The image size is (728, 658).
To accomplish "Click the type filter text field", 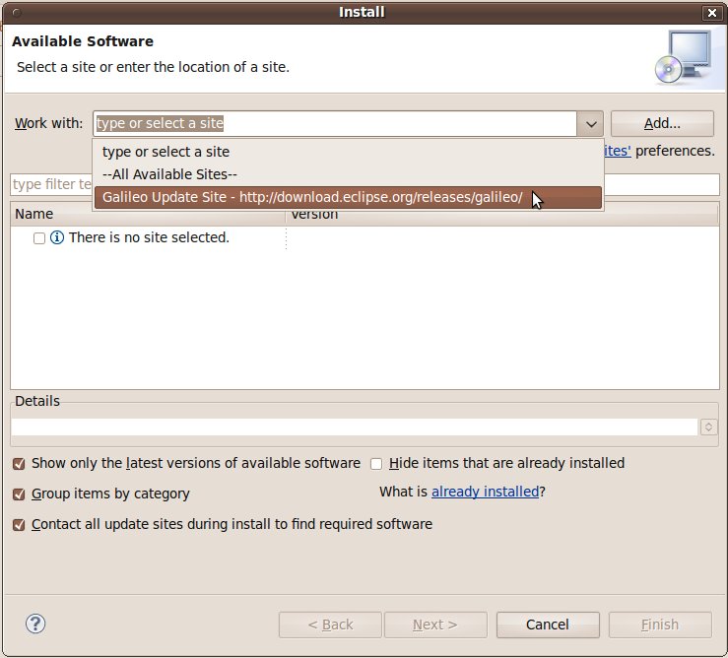I will (x=50, y=184).
